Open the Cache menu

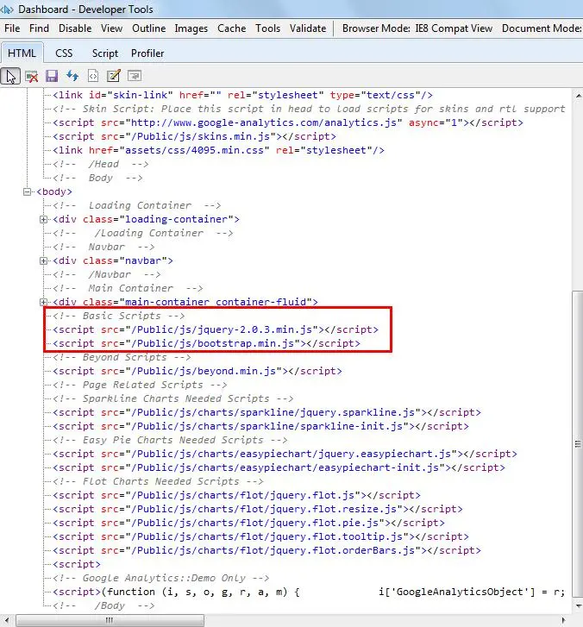click(231, 28)
